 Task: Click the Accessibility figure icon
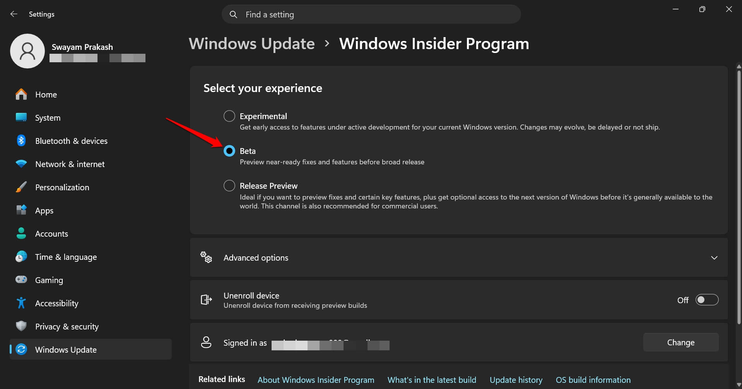[21, 303]
